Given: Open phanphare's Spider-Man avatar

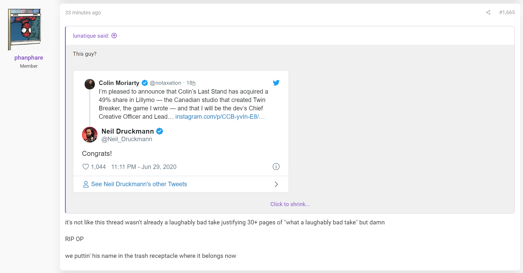Looking at the screenshot, I should (x=25, y=30).
